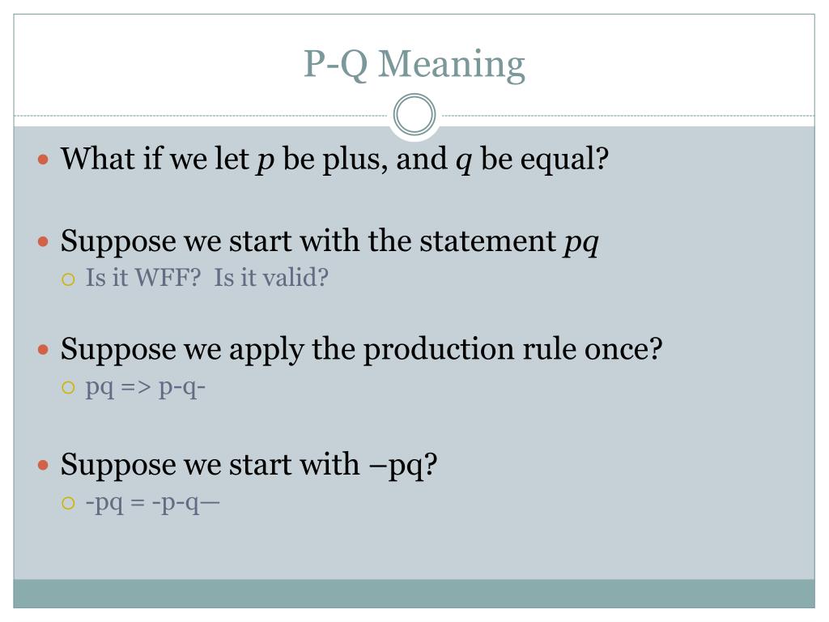Click the yellow hollow bullet before '-pq = -p-q—'
Screen dimensions: 829x622
click(x=68, y=503)
